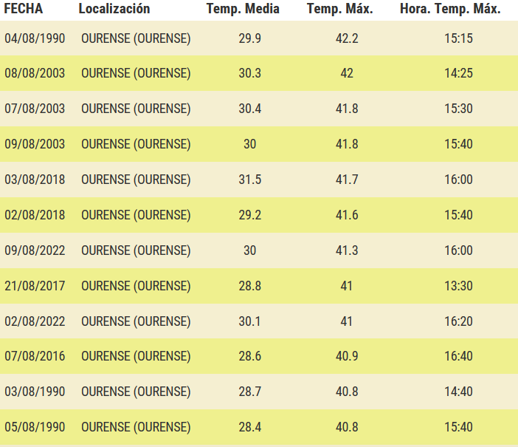The width and height of the screenshot is (518, 447).
Task: Select the date 03/08/1990
Action: pyautogui.click(x=35, y=392)
